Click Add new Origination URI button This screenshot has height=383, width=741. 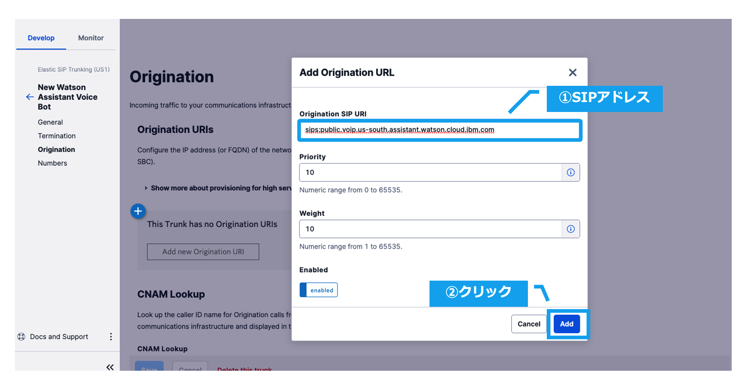203,252
